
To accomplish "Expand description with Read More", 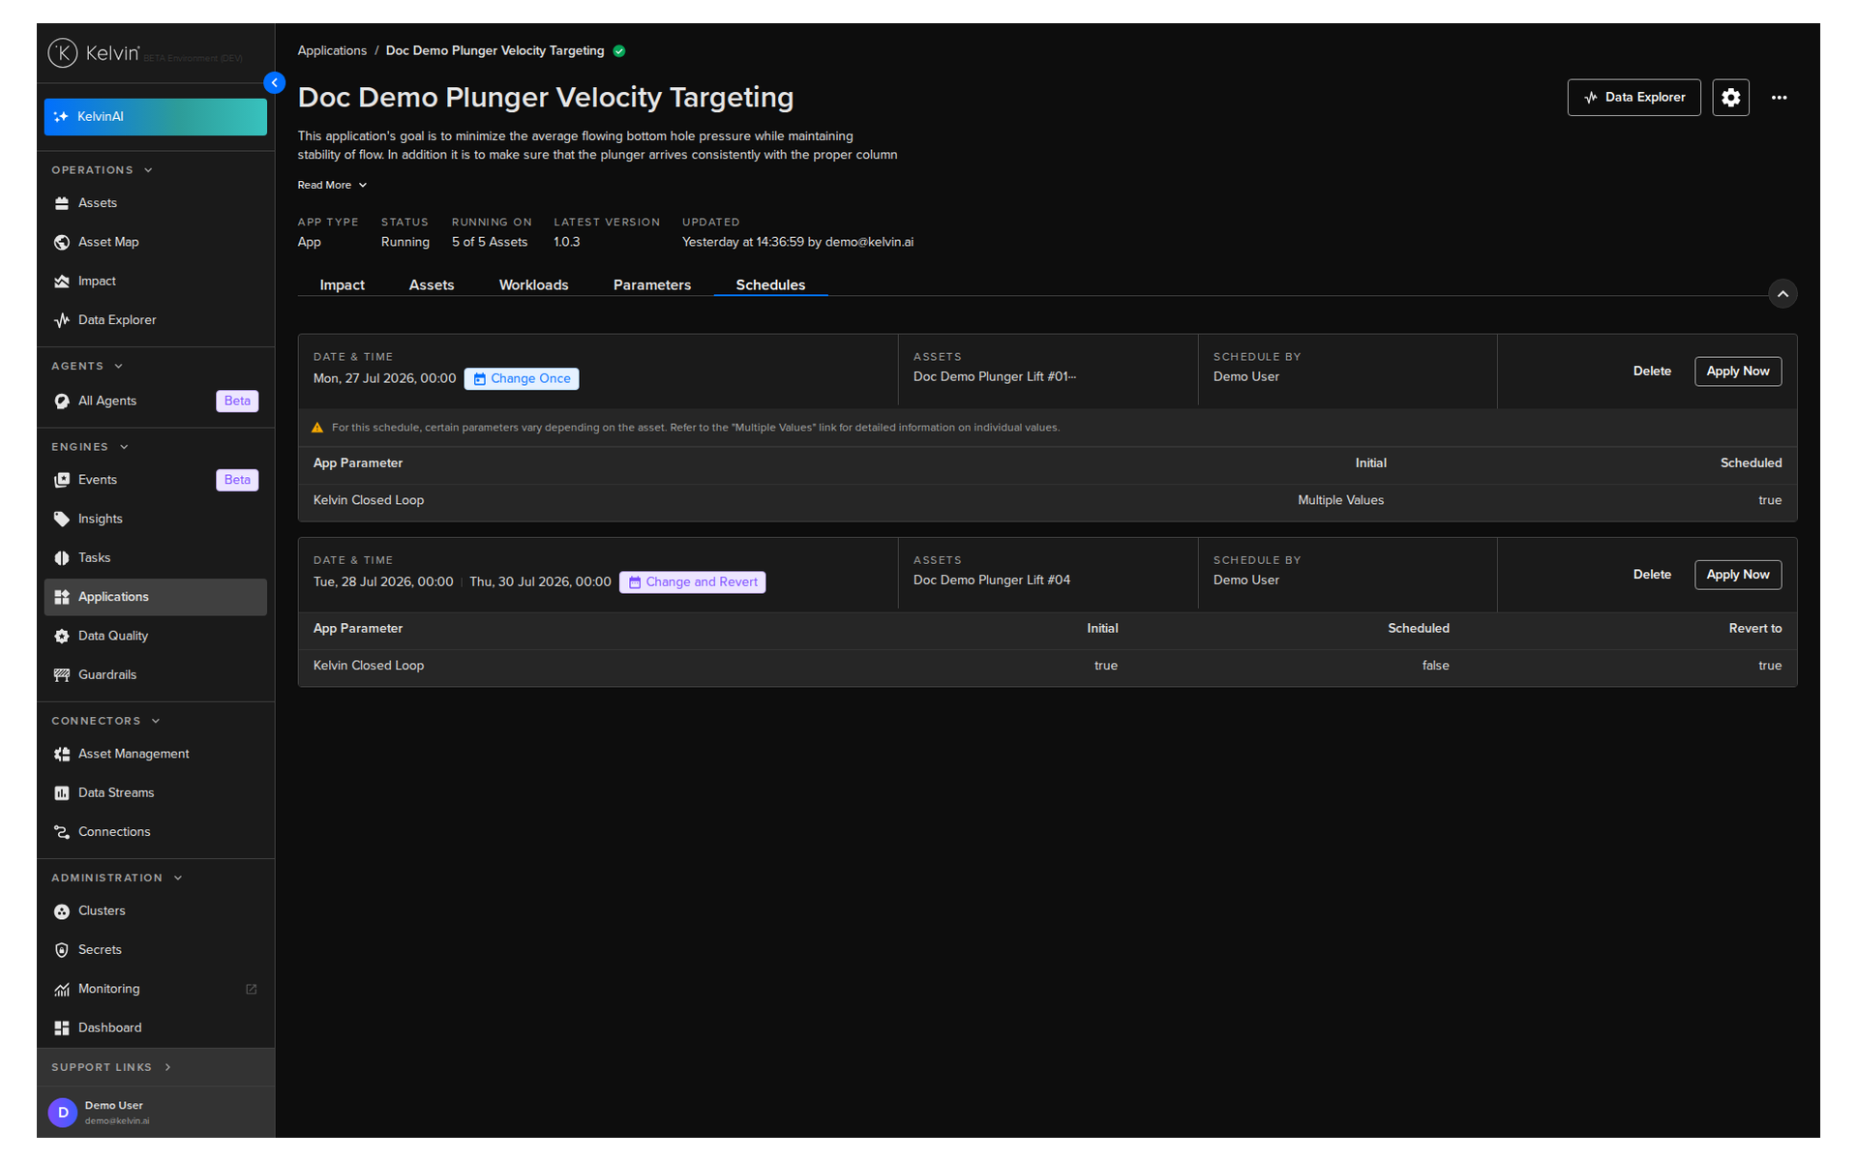I will tap(332, 185).
